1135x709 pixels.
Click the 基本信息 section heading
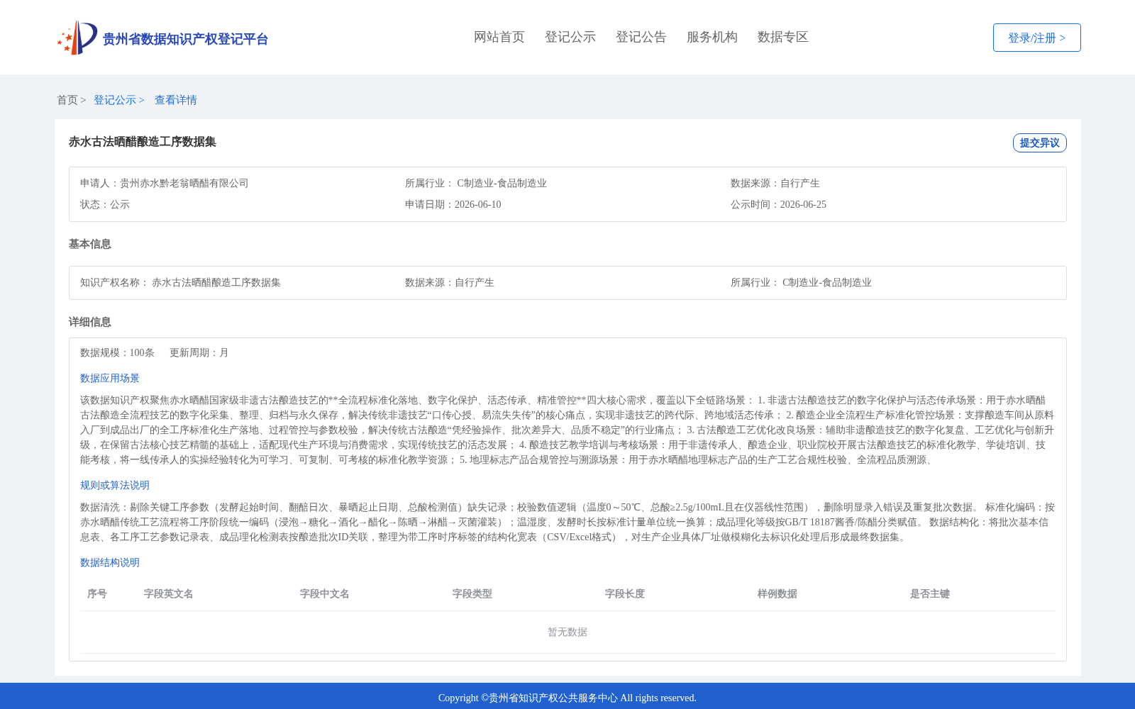90,244
